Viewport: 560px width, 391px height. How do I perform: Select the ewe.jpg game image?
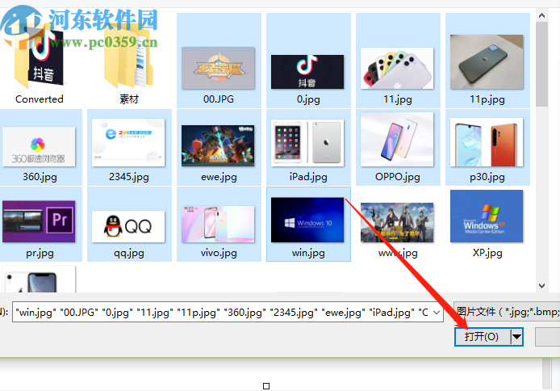coord(219,147)
